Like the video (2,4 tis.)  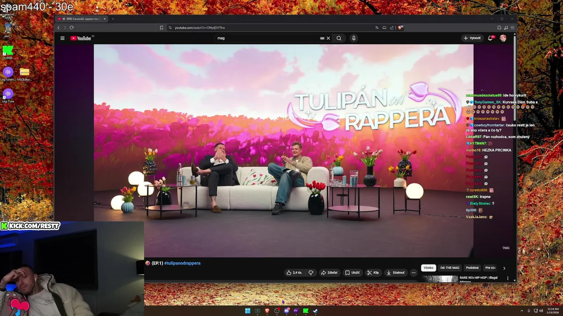click(x=294, y=273)
